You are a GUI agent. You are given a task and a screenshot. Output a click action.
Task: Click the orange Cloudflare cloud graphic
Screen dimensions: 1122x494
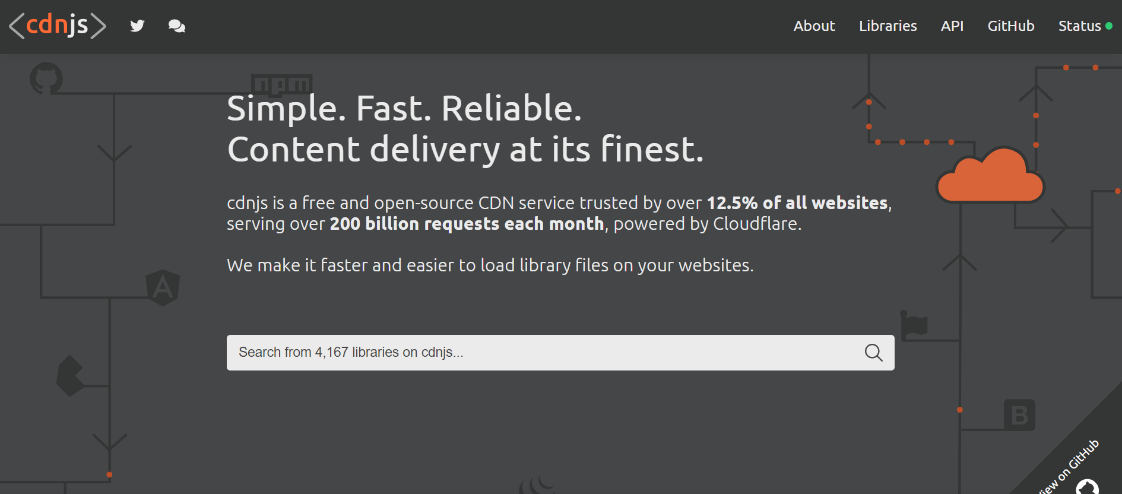tap(990, 175)
